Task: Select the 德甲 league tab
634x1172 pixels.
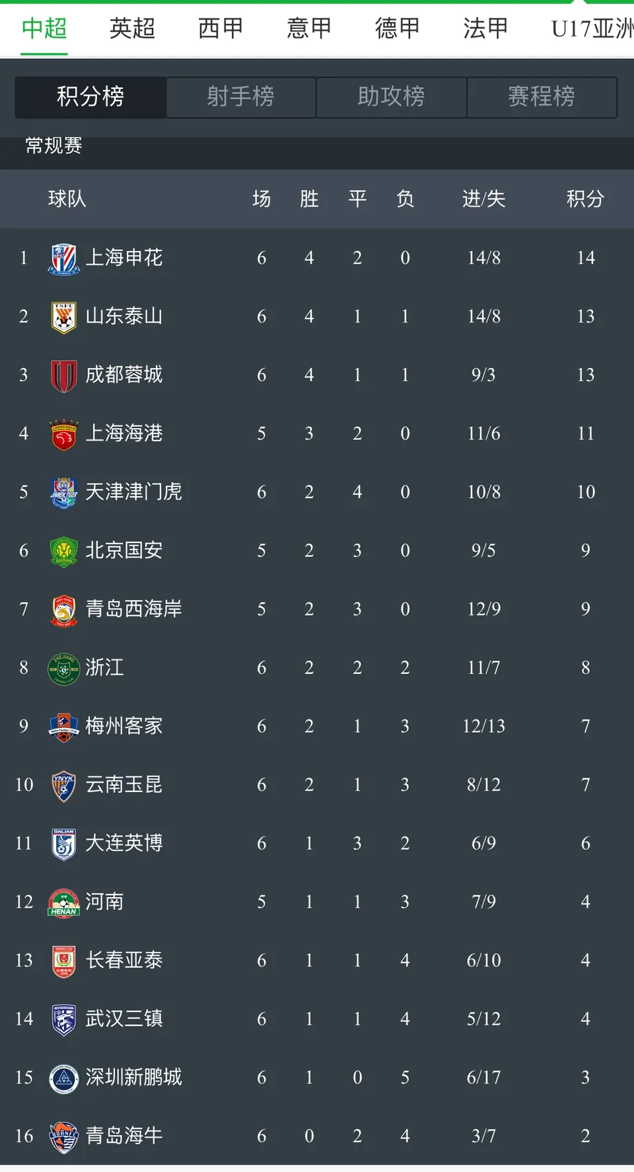Action: (398, 28)
